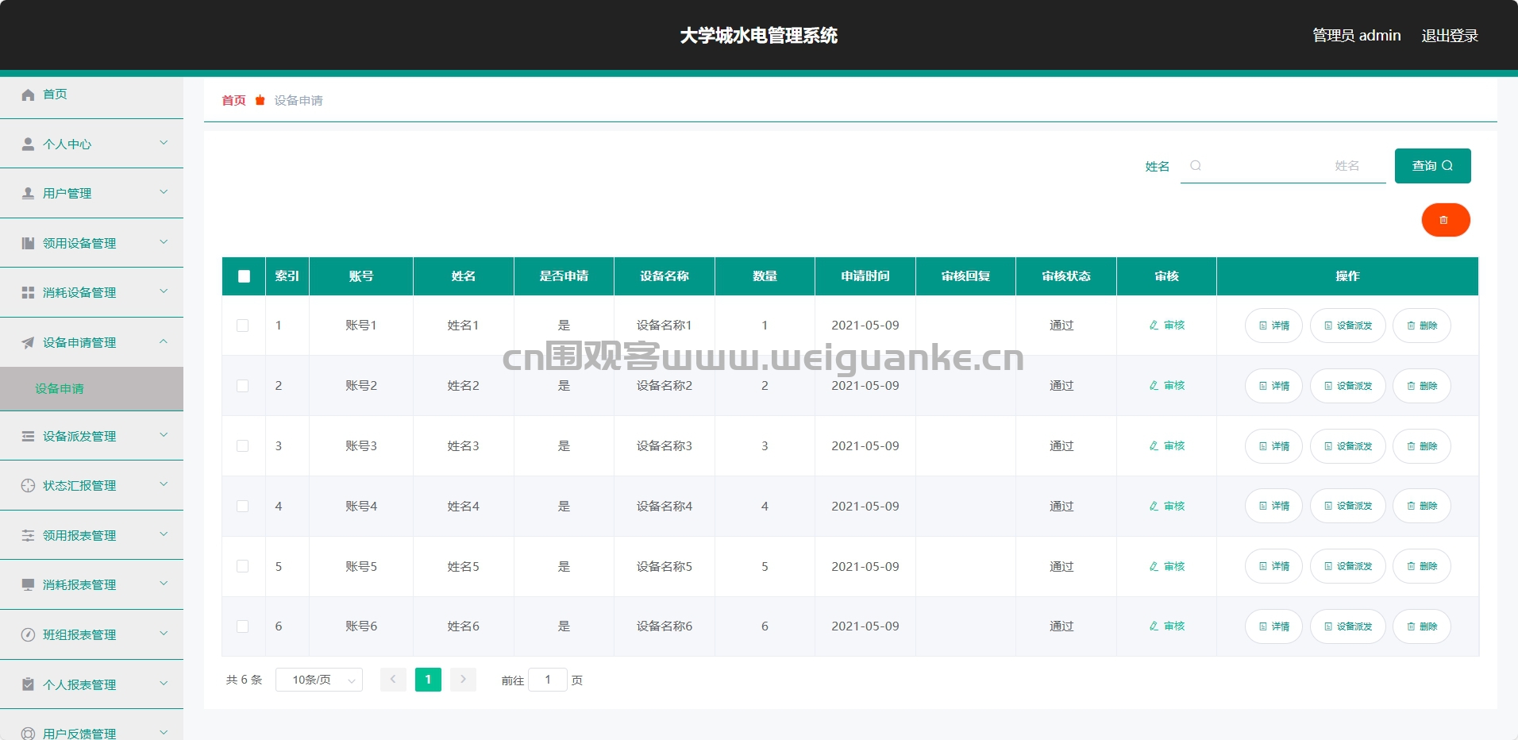The image size is (1518, 740).
Task: Click the search magnifier icon in 姓名 field
Action: coord(1196,166)
